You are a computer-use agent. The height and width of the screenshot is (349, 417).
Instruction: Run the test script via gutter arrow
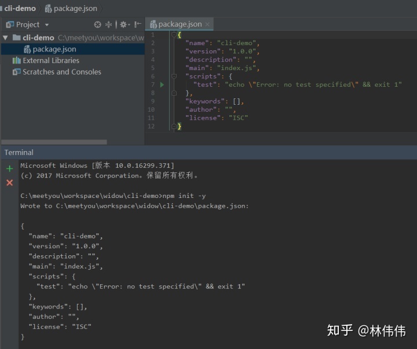coord(162,85)
